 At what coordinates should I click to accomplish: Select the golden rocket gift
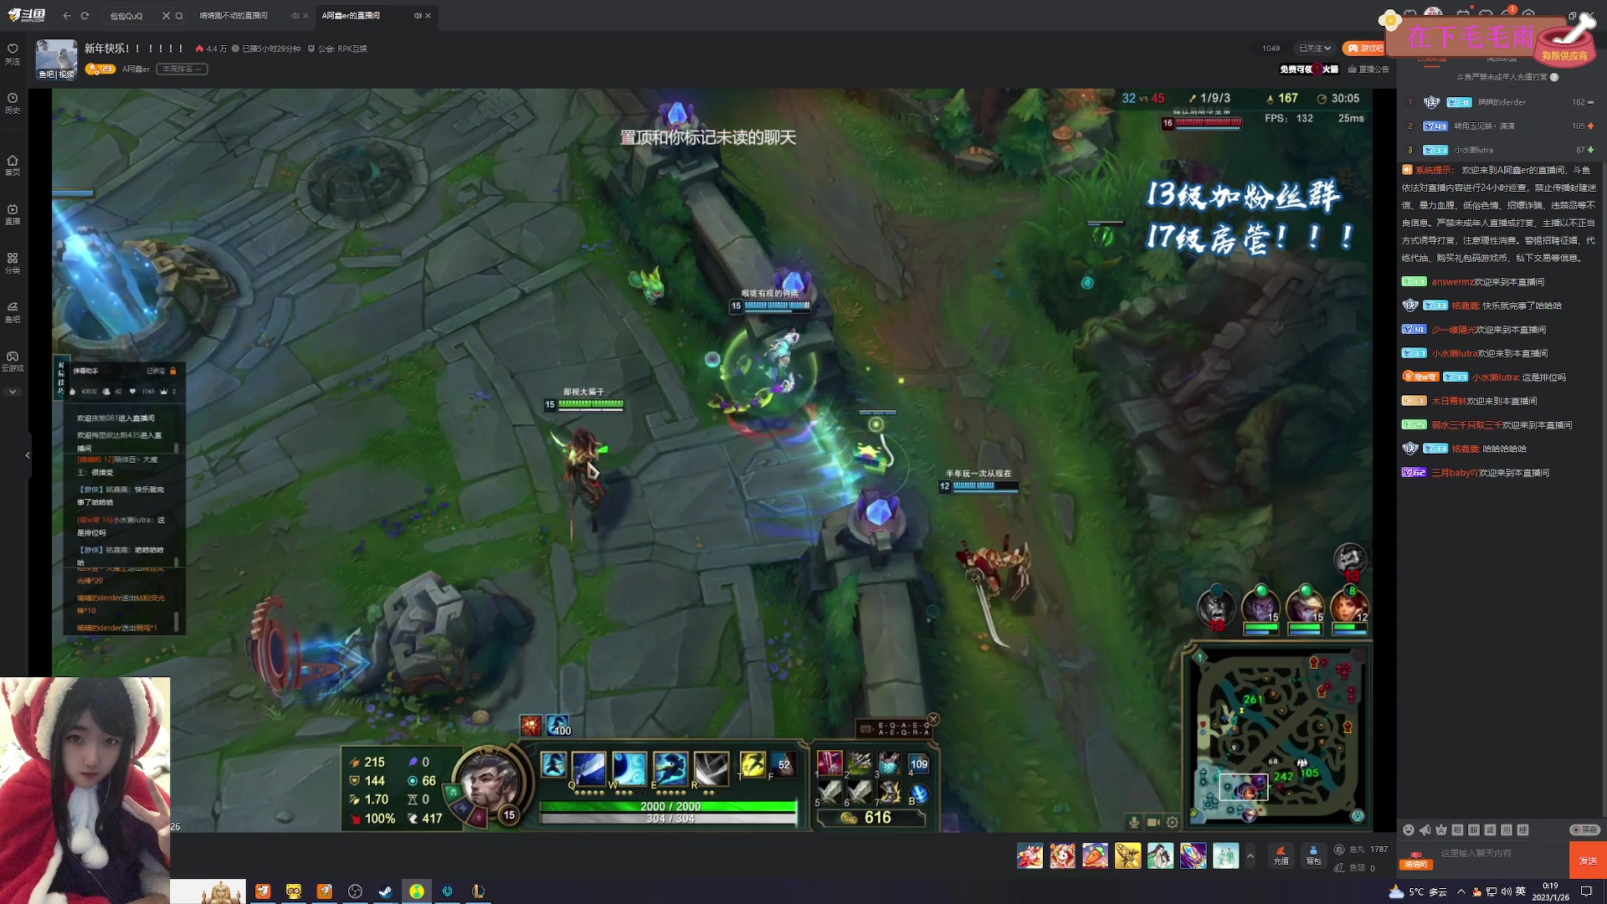pyautogui.click(x=1127, y=855)
